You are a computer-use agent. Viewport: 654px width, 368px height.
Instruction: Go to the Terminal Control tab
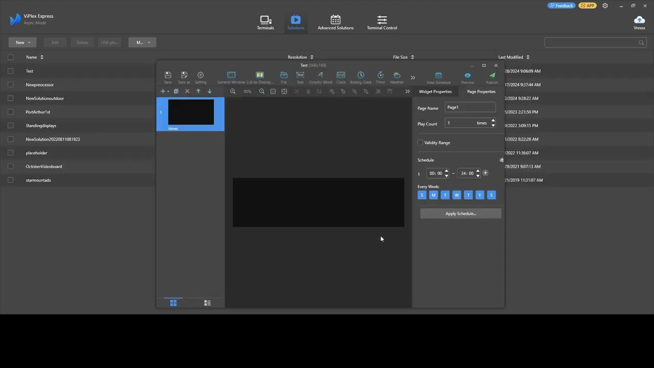click(x=382, y=22)
